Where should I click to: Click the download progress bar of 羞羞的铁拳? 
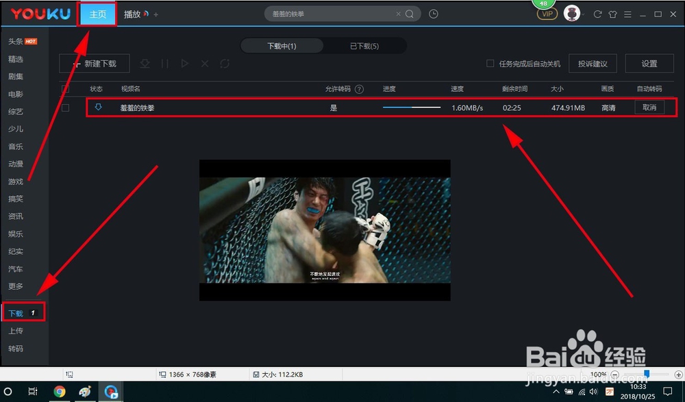412,107
